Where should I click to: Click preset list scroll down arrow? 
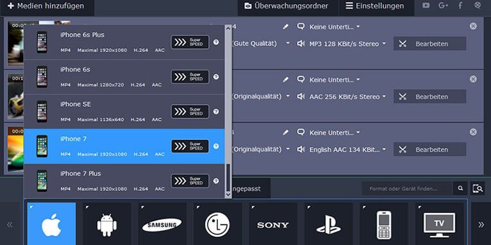coord(228,194)
